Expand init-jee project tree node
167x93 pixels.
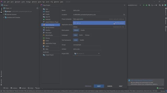pyautogui.click(x=3, y=11)
